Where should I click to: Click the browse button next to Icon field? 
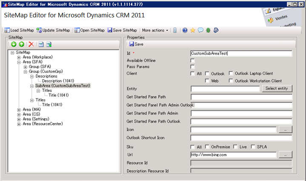(x=285, y=129)
